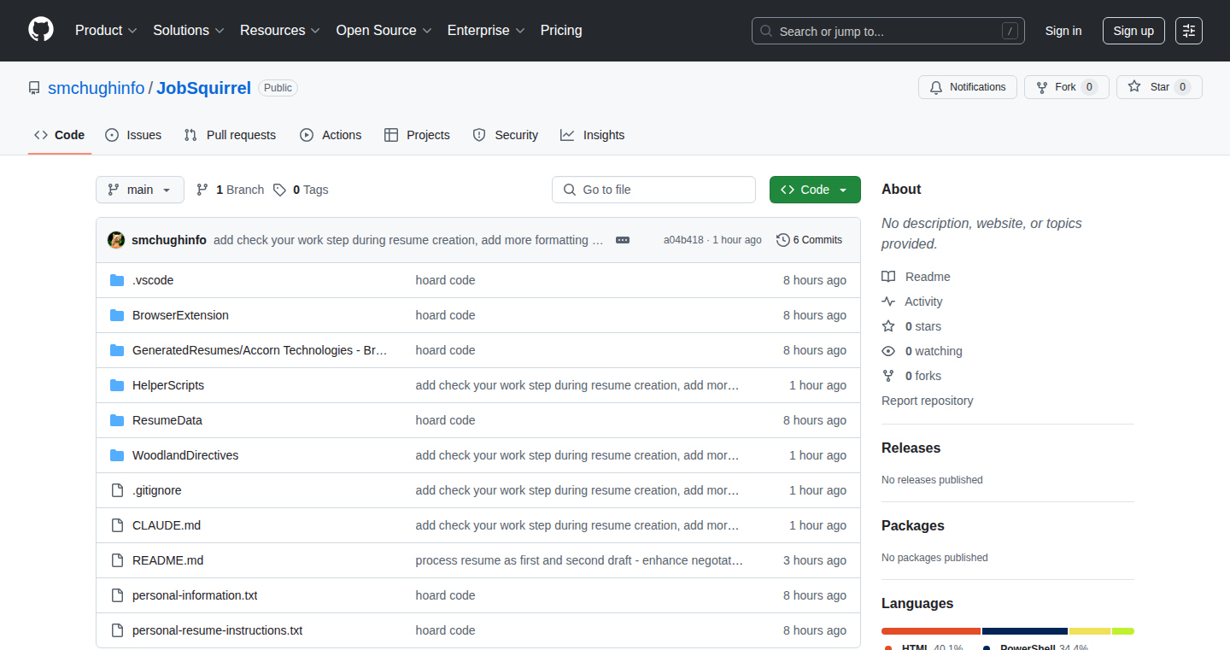
Task: Open the .vscode folder icon
Action: 117,280
